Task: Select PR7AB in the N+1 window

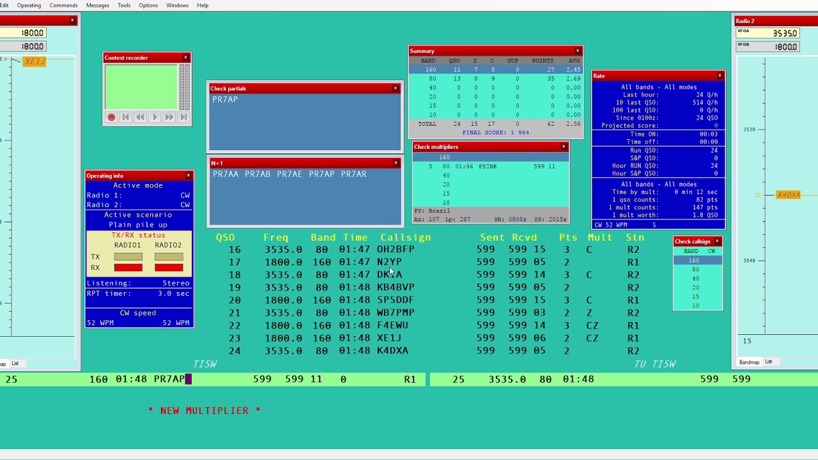Action: (258, 174)
